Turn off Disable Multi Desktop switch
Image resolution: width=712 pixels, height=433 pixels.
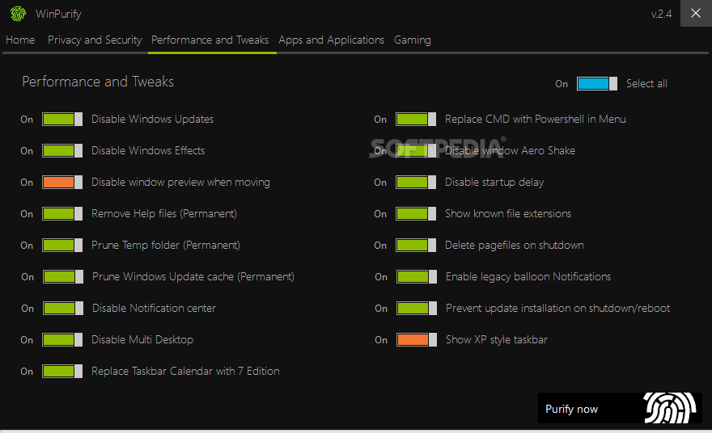tap(62, 339)
